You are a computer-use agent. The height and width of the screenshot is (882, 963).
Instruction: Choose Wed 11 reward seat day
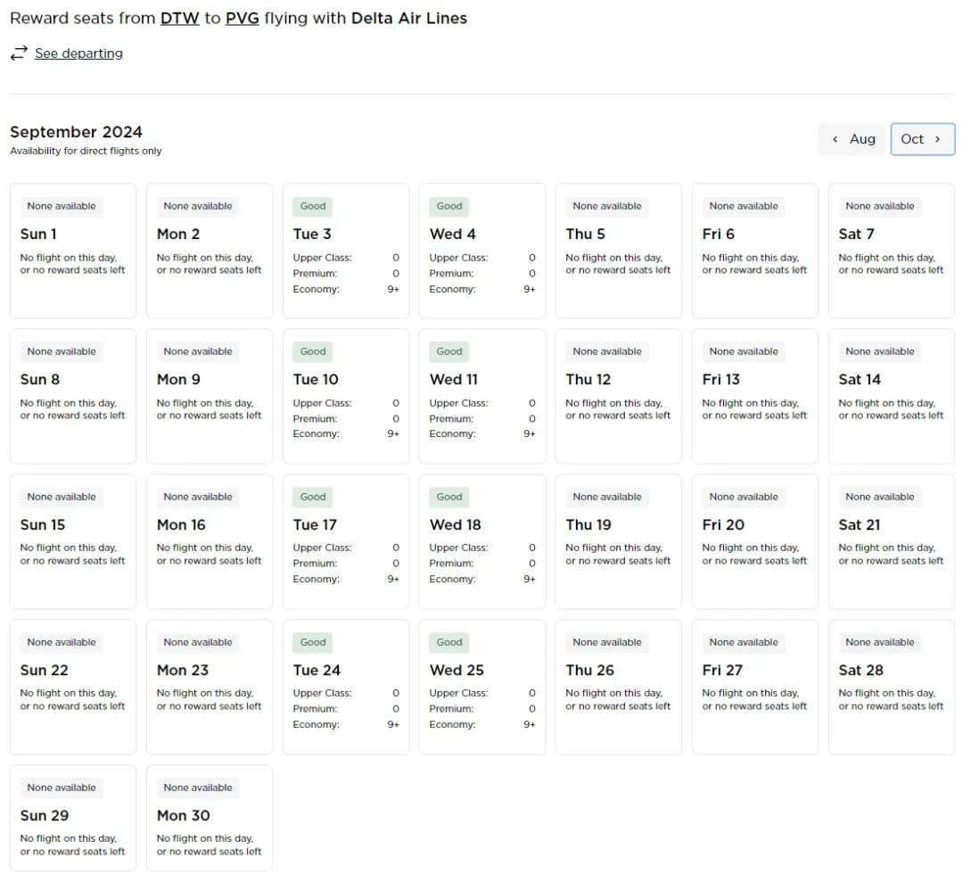[x=482, y=396]
